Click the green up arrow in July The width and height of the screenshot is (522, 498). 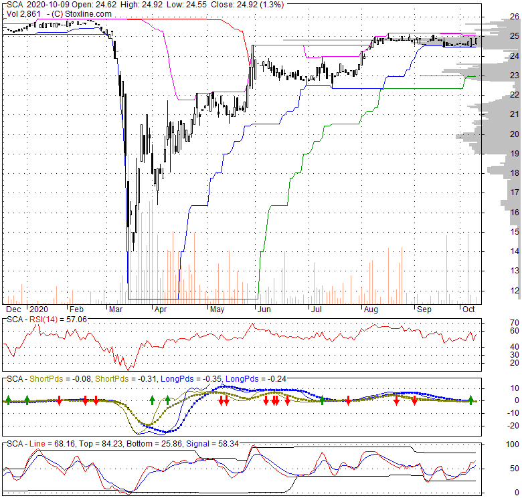click(322, 400)
